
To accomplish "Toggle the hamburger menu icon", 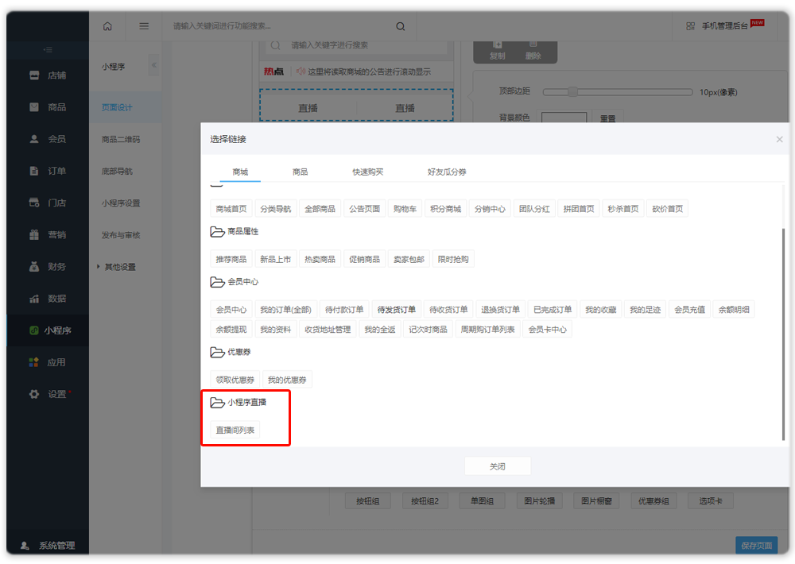I will click(144, 26).
